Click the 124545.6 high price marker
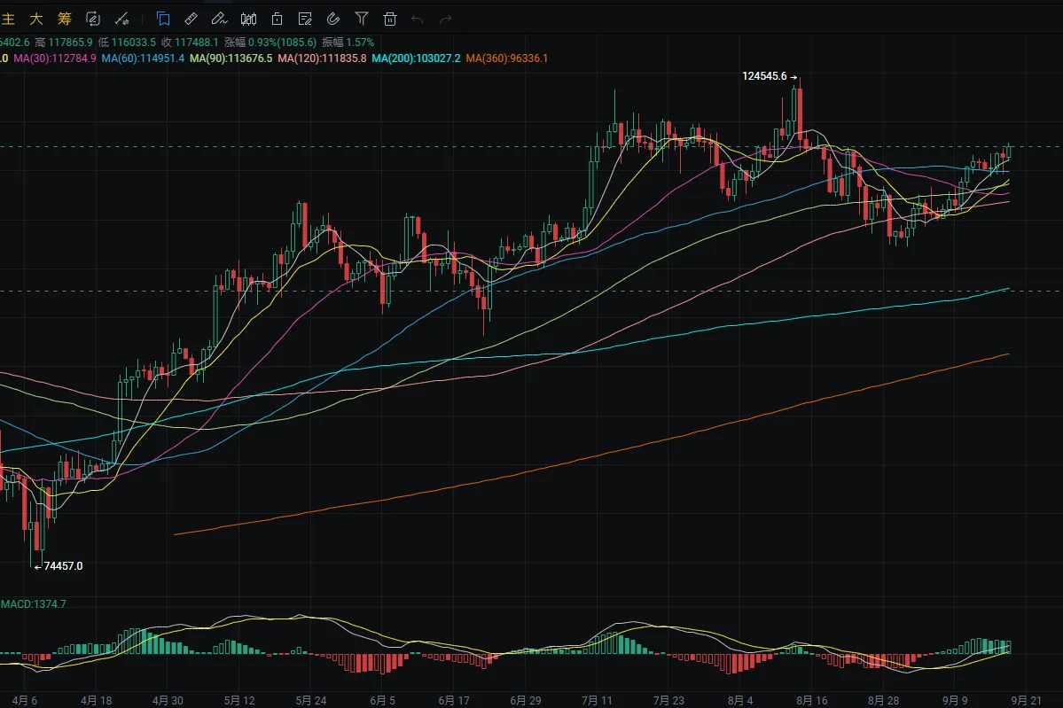Screen dimensions: 1063x708 764,77
